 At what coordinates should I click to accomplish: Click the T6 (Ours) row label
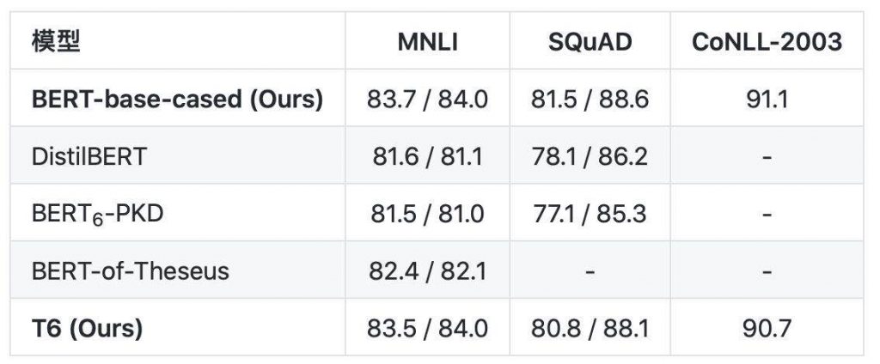tap(87, 328)
